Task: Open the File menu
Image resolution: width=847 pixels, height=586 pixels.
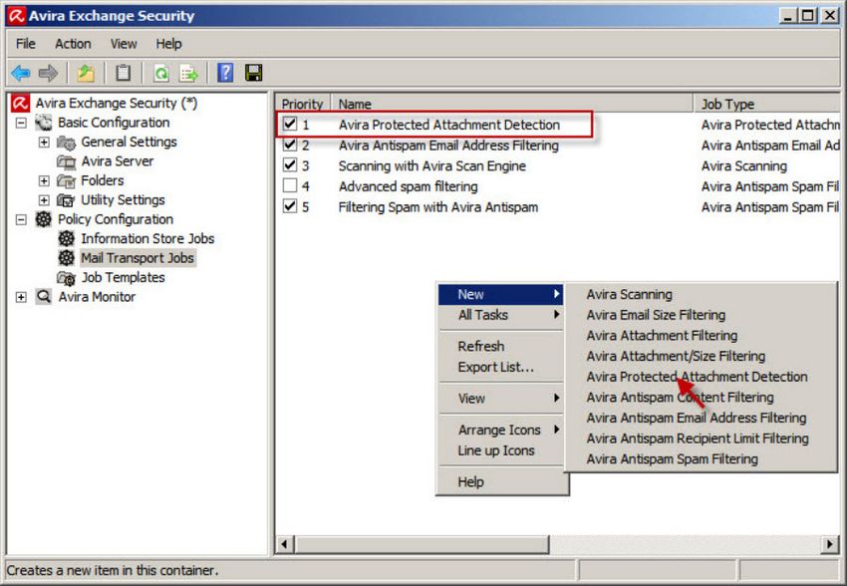Action: click(x=25, y=44)
